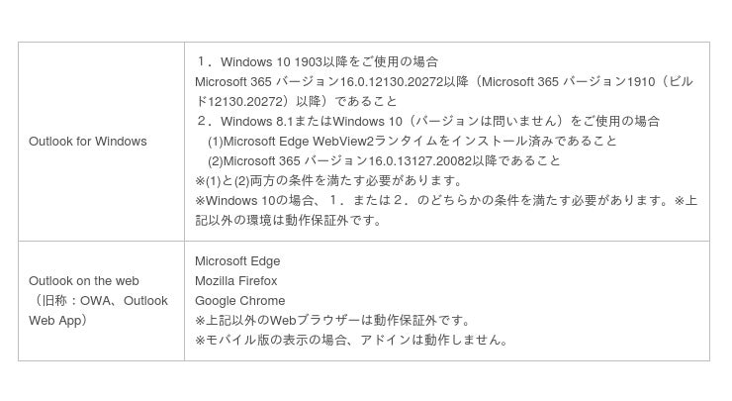The height and width of the screenshot is (401, 732).
Task: Click the '（旧称：OWA、Outlook' text line
Action: [x=98, y=301]
